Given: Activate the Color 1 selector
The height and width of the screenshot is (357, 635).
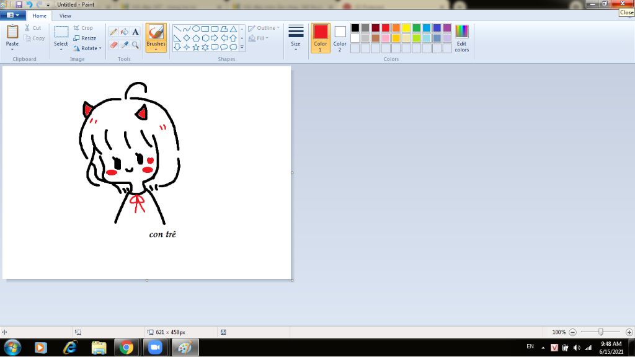Looking at the screenshot, I should coord(321,38).
